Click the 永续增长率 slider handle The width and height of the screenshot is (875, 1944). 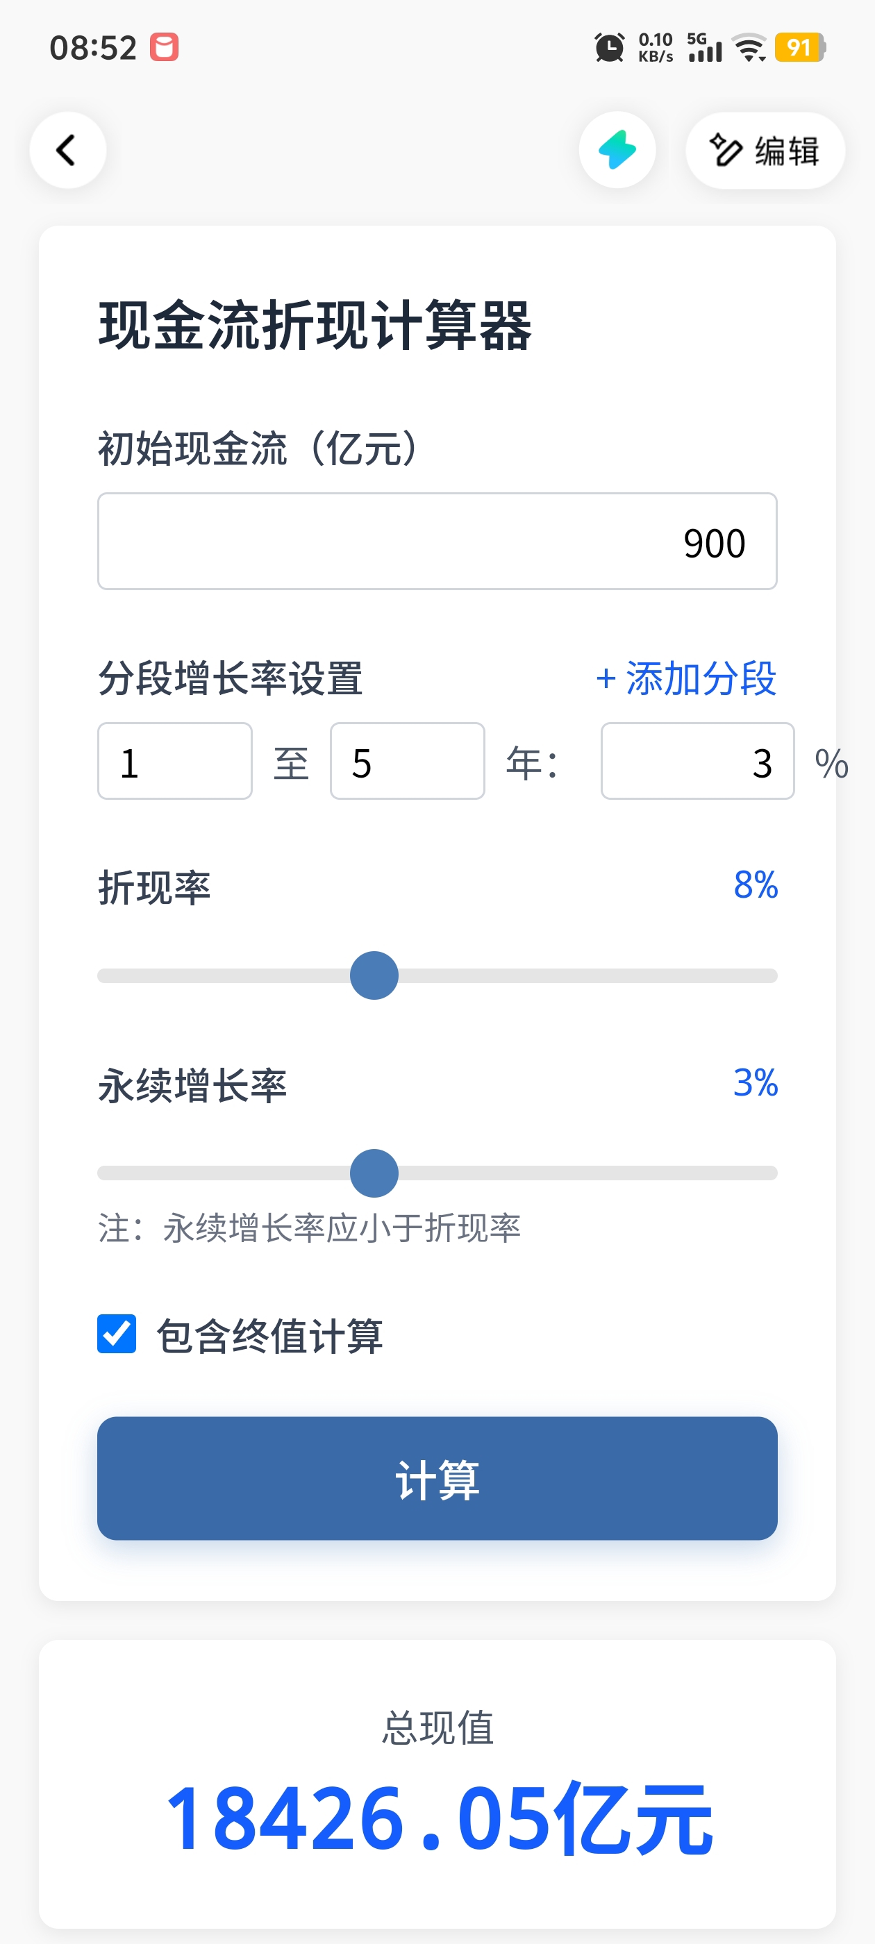[374, 1173]
